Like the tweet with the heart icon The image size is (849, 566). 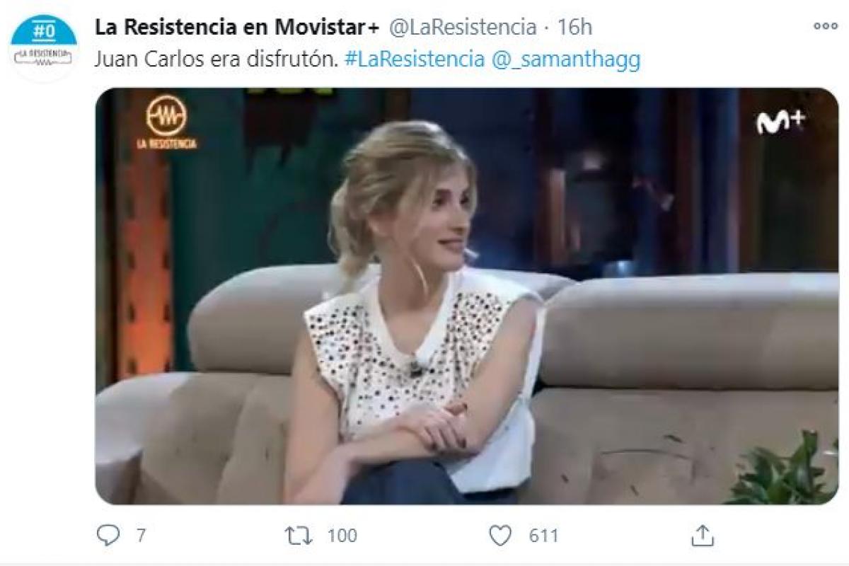(x=500, y=536)
